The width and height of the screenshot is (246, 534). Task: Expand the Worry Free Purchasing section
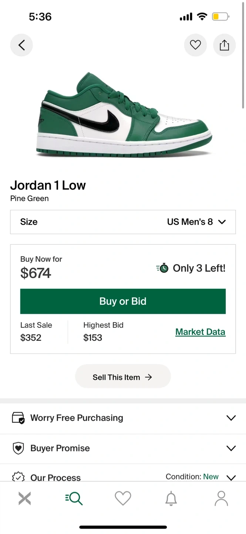point(231,418)
